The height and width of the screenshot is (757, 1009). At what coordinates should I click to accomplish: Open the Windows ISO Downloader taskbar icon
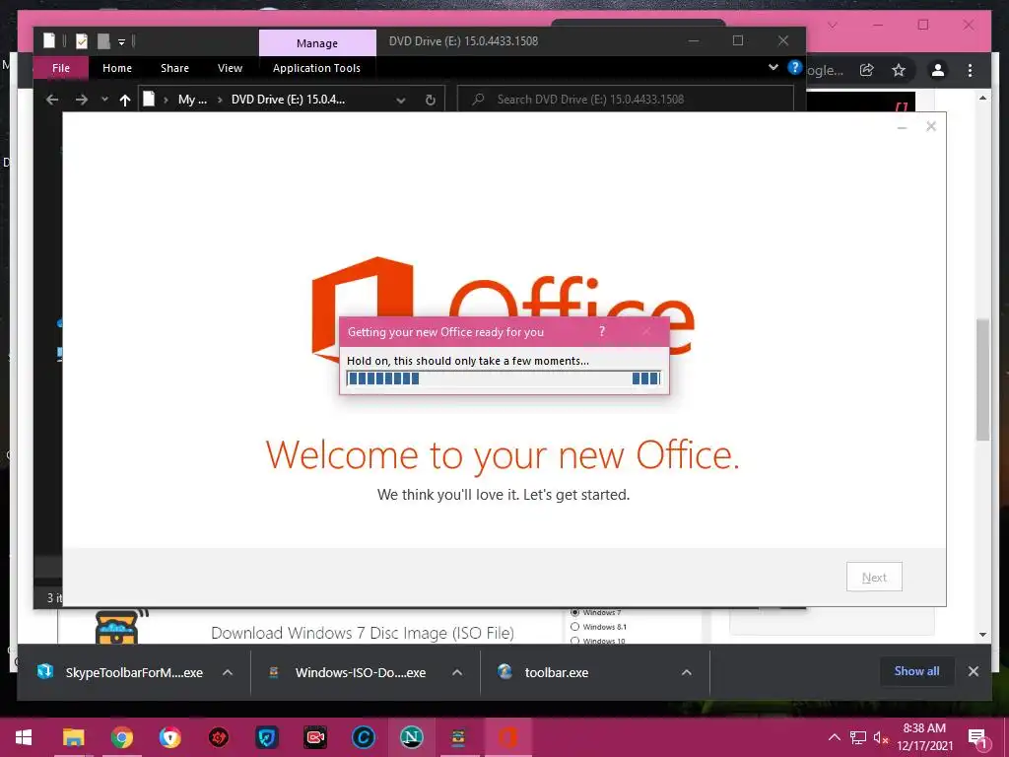458,737
